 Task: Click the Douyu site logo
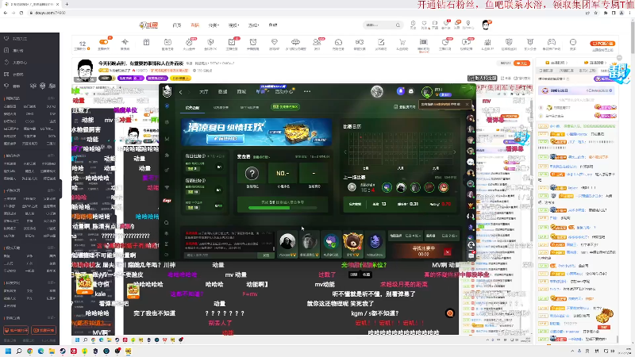tap(148, 25)
